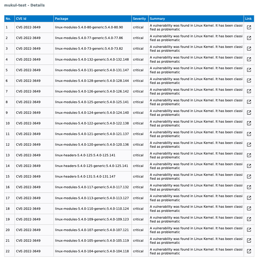
Task: Select package linux-modules-5.4.0-80-generic:5.4.0-80.90
Action: pyautogui.click(x=89, y=27)
